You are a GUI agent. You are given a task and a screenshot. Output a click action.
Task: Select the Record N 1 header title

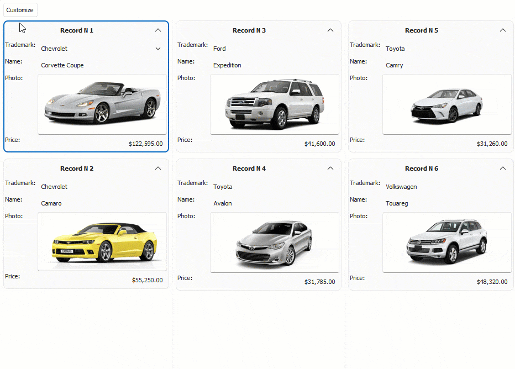tap(77, 30)
